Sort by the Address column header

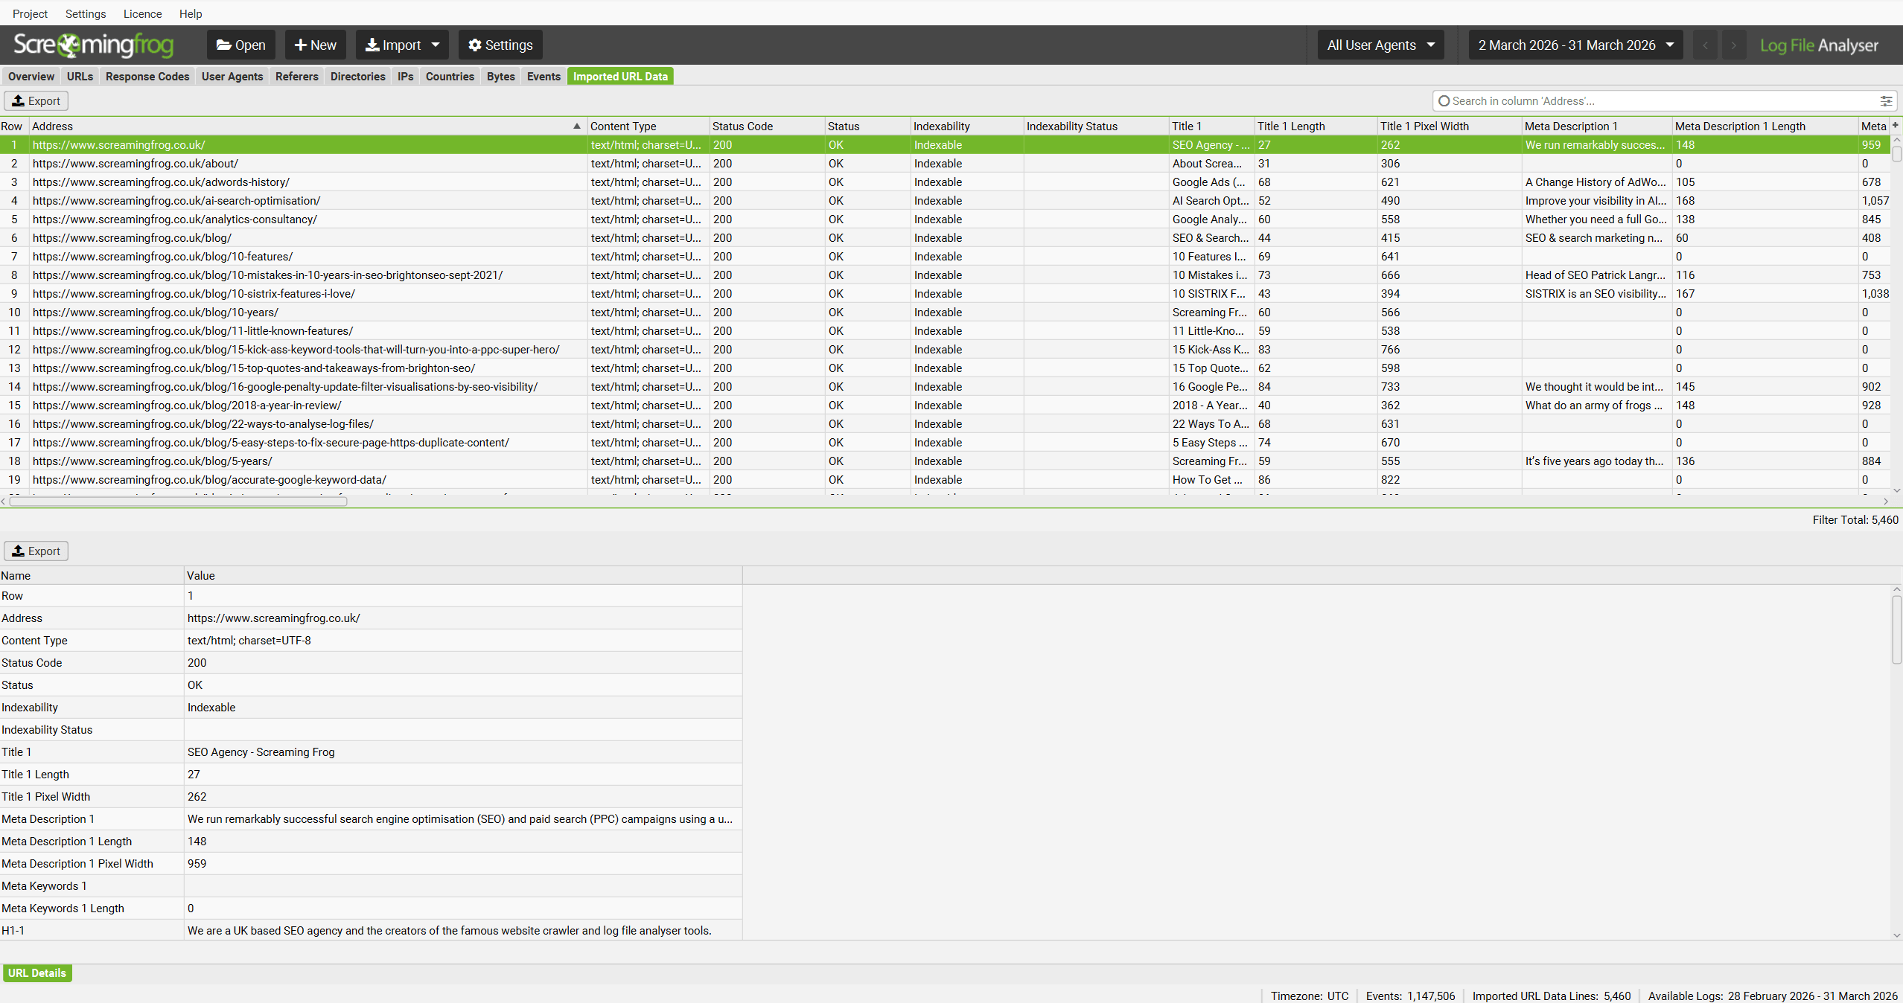[x=307, y=126]
